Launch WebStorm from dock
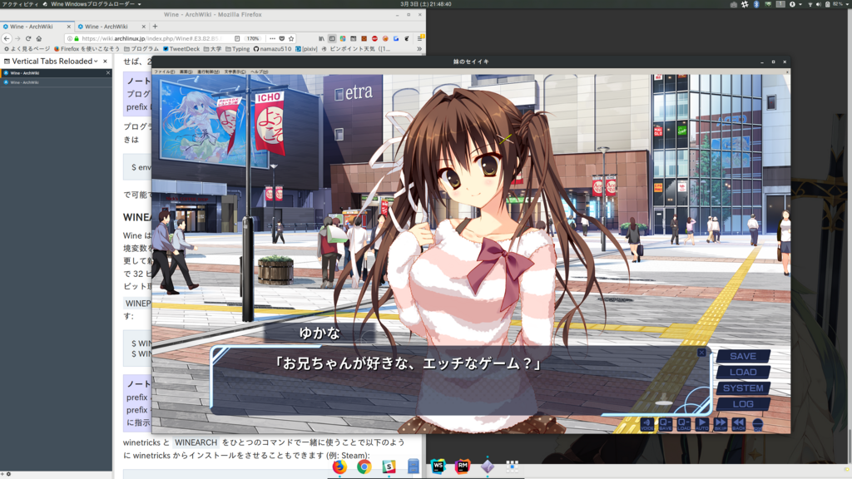Image resolution: width=852 pixels, height=479 pixels. 438,467
